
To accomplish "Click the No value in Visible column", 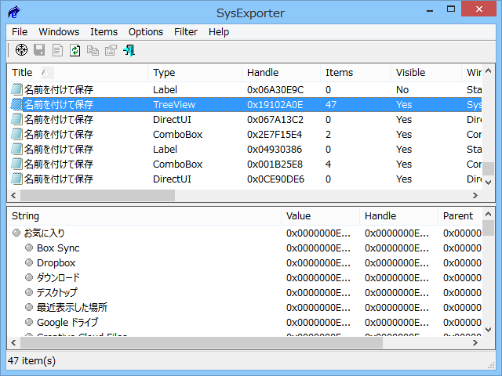I will [402, 90].
